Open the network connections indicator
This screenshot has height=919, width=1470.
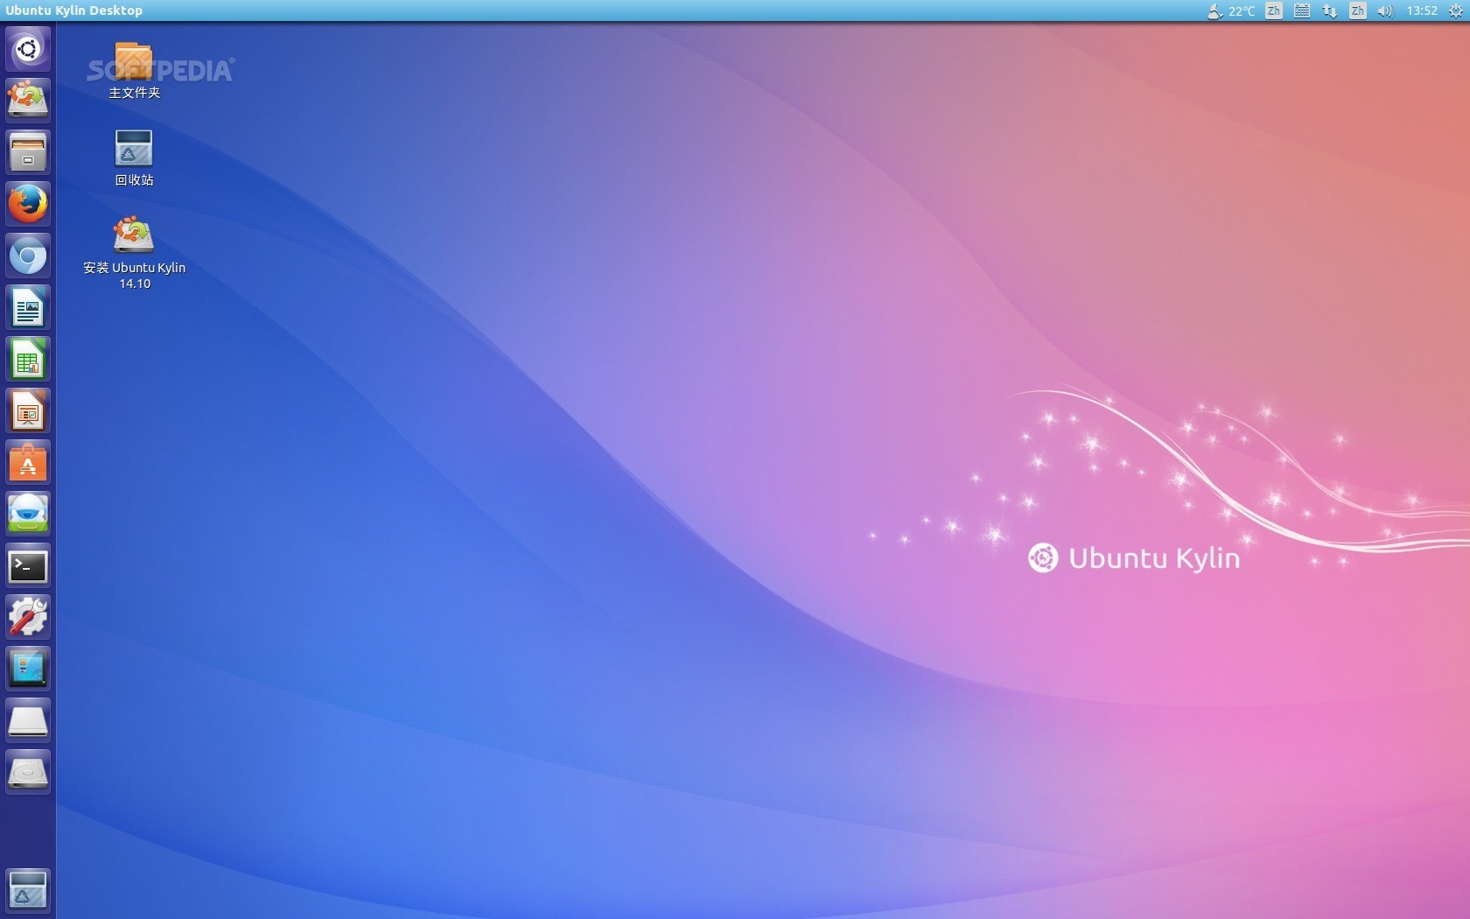[x=1330, y=11]
